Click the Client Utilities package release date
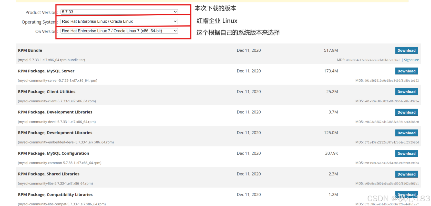This screenshot has width=431, height=206. [249, 92]
